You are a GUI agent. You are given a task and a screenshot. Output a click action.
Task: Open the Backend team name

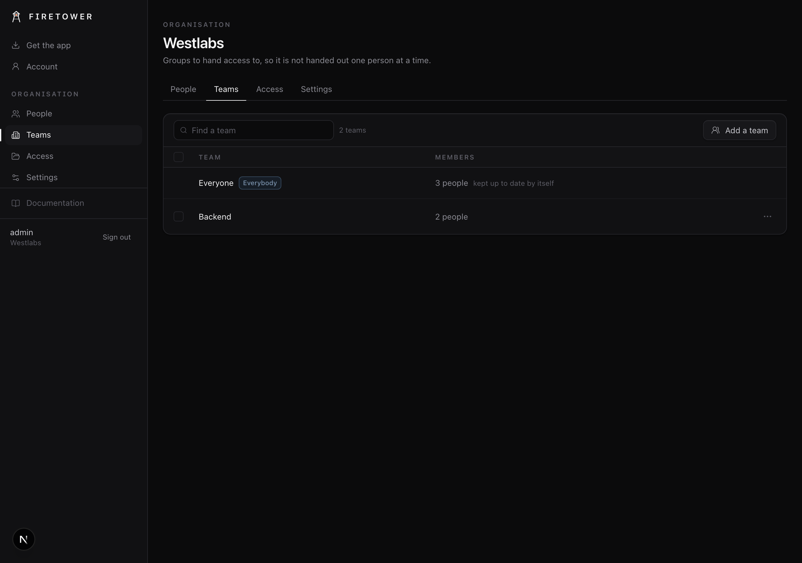(x=215, y=217)
